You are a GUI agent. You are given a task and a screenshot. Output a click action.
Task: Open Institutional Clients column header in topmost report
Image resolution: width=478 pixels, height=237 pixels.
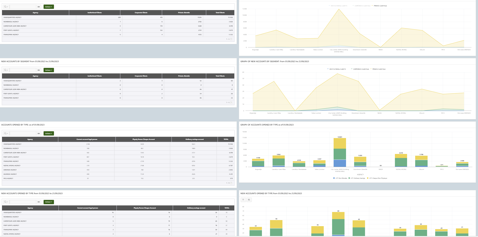[94, 13]
